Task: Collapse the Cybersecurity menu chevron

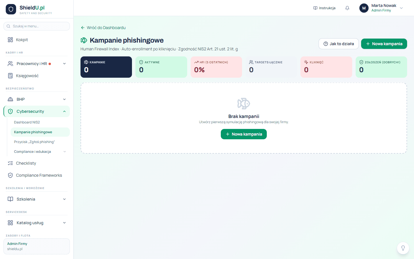Action: (64, 111)
